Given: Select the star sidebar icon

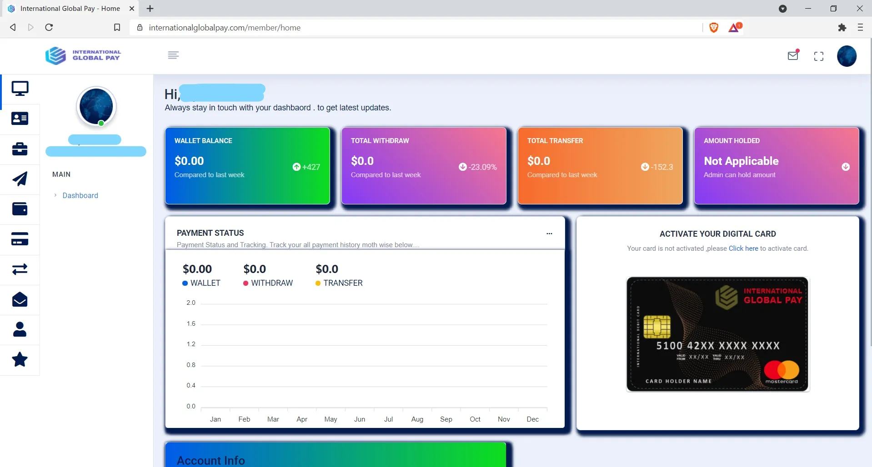Looking at the screenshot, I should pyautogui.click(x=20, y=360).
